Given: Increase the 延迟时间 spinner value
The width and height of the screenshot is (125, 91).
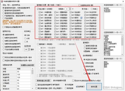Looking at the screenshot, I should tap(29, 49).
